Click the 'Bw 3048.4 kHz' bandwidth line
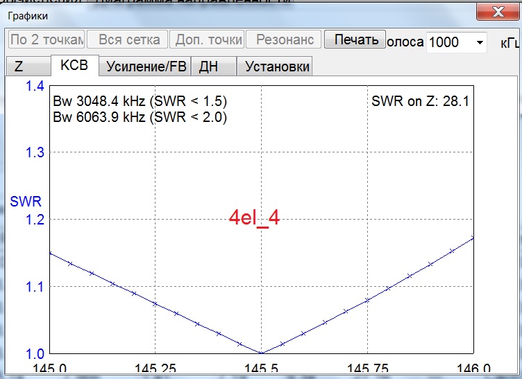The image size is (522, 379). tap(140, 102)
